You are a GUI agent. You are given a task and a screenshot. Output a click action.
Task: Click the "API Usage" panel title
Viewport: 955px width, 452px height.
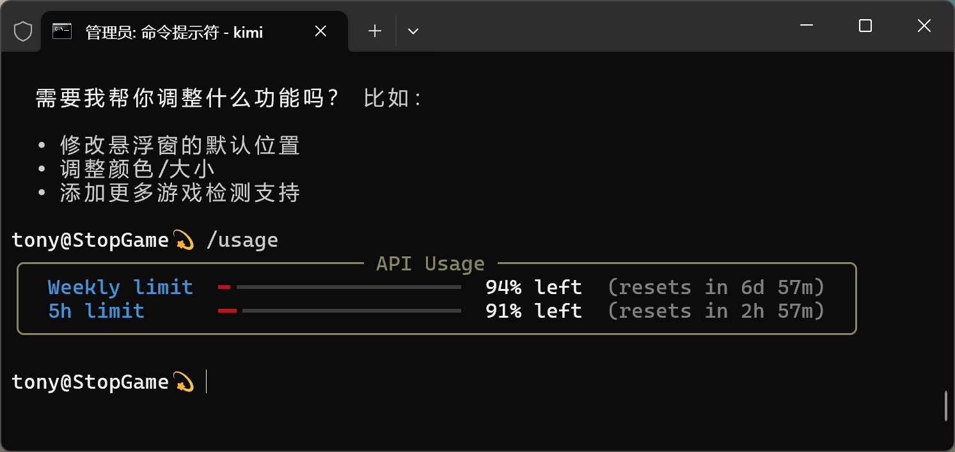pyautogui.click(x=430, y=264)
